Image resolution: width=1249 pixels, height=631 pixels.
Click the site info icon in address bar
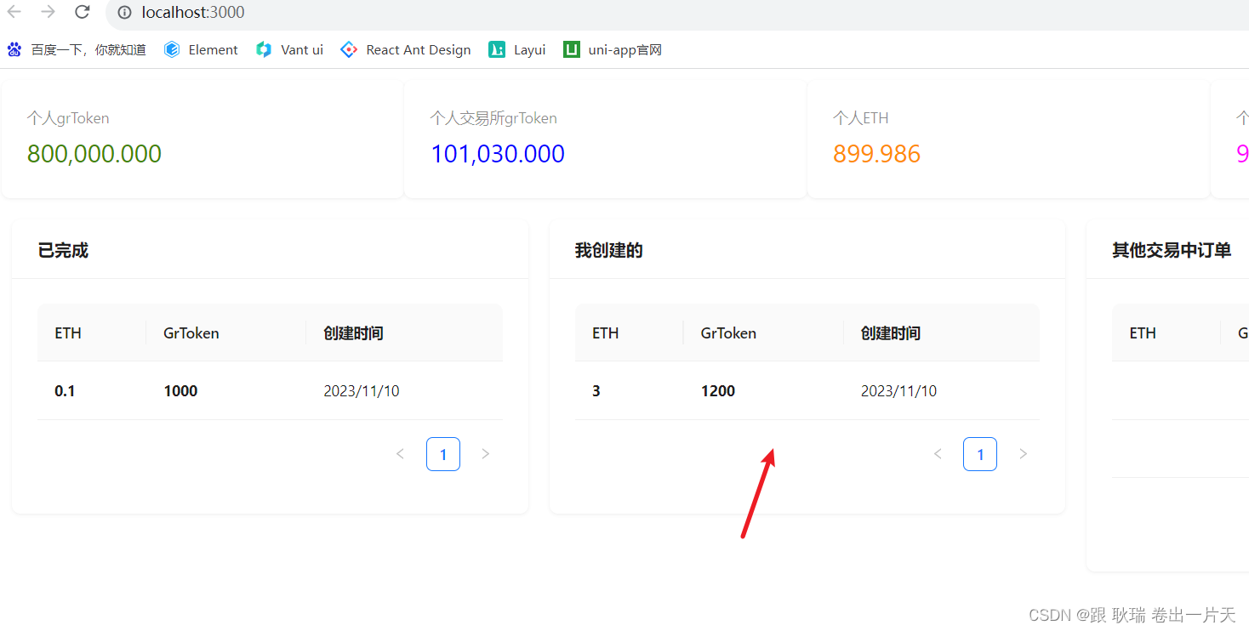point(125,12)
